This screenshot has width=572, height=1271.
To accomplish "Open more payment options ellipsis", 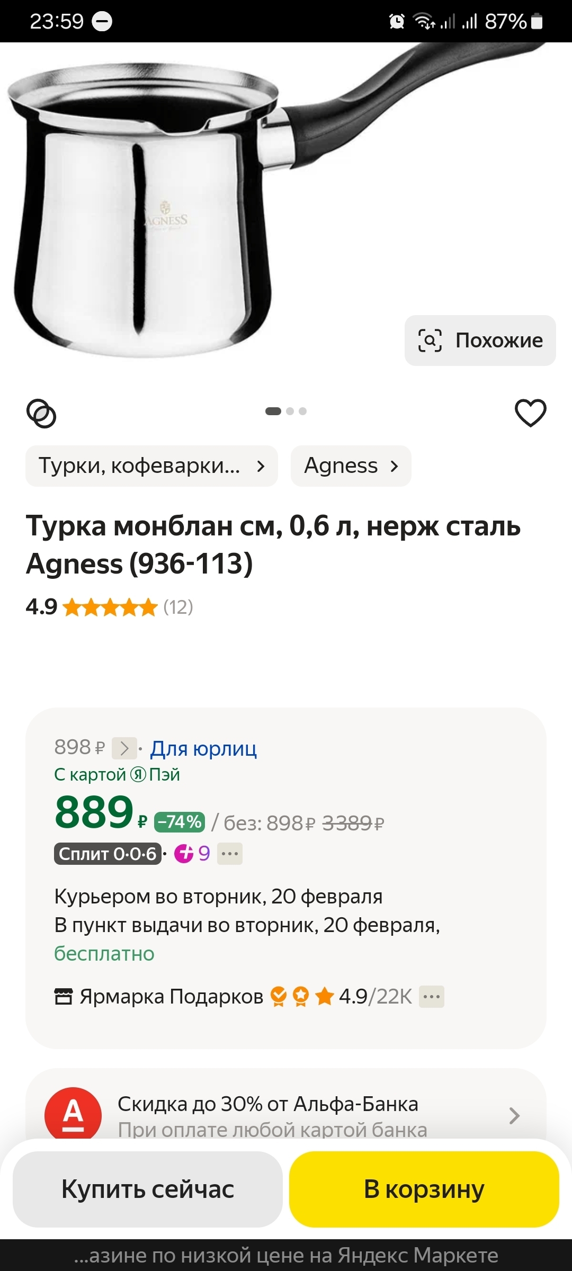I will (230, 854).
